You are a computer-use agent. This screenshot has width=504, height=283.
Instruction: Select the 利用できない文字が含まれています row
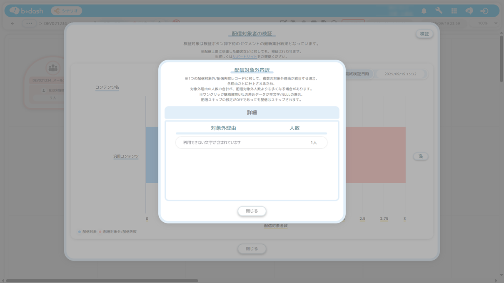click(251, 143)
